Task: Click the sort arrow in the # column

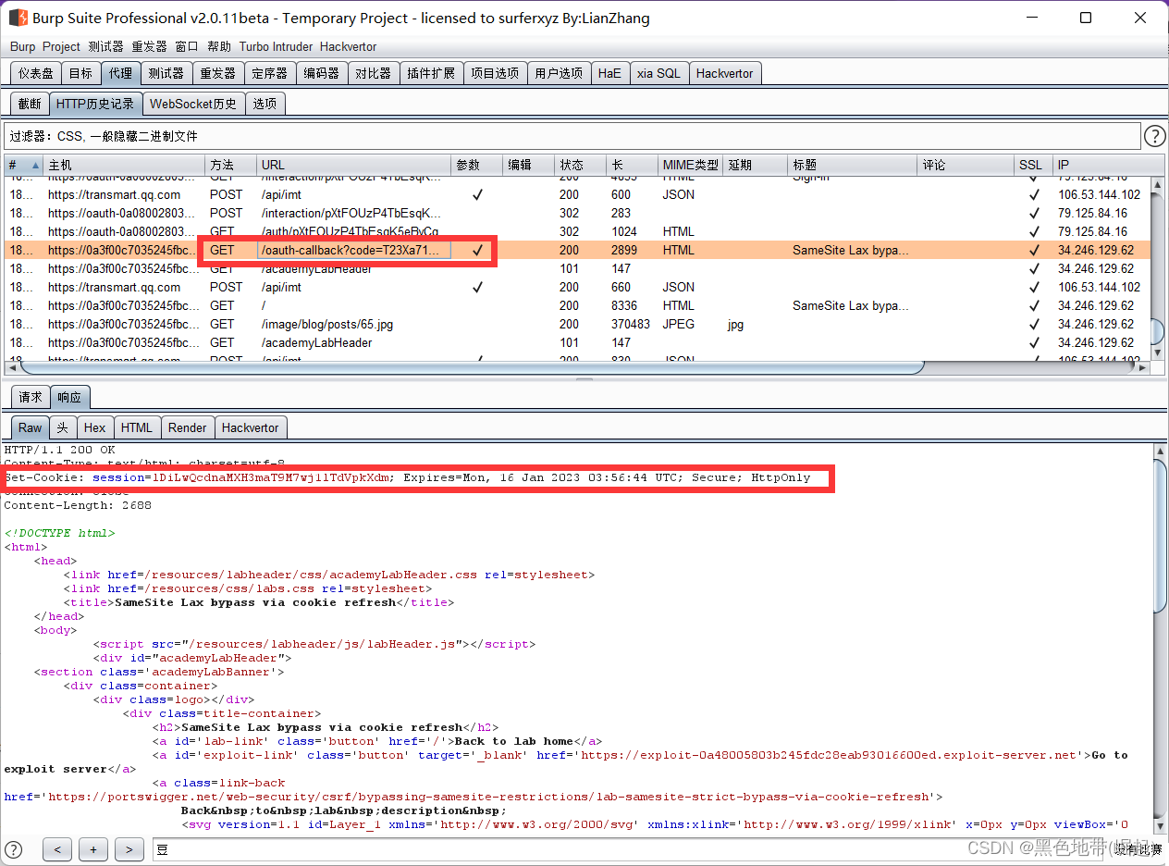Action: pos(35,165)
